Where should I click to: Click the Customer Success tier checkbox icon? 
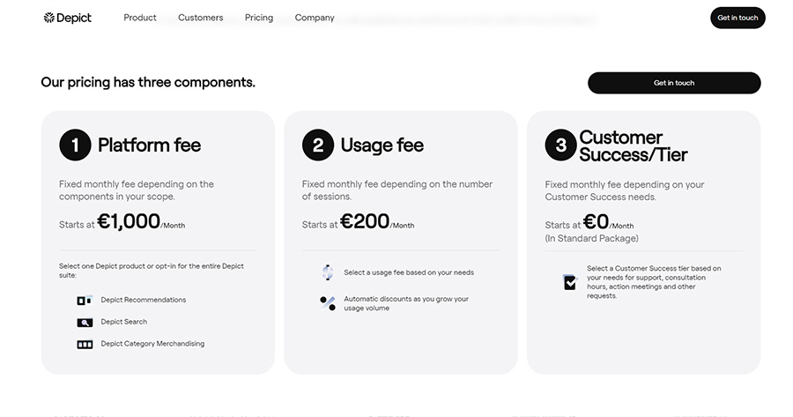(x=570, y=282)
